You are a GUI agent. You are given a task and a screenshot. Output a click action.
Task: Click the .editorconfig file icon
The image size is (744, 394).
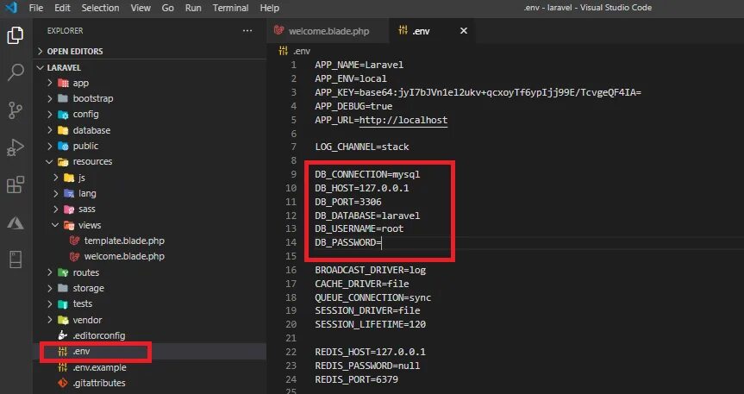63,335
